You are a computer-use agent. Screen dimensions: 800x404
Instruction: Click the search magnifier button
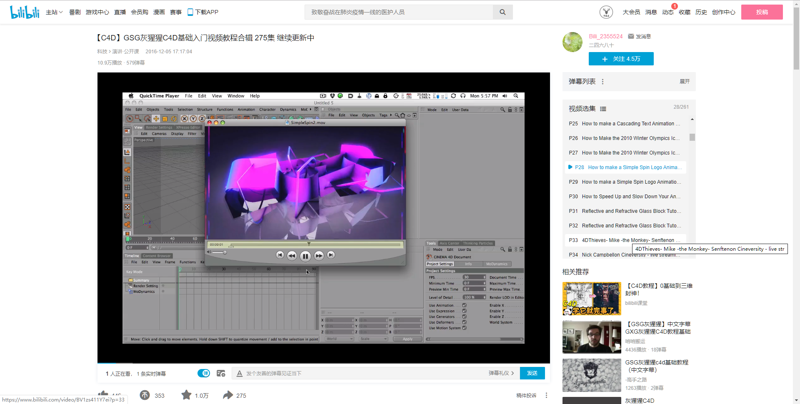pos(502,12)
